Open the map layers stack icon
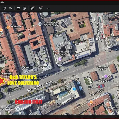 (x=40, y=8)
